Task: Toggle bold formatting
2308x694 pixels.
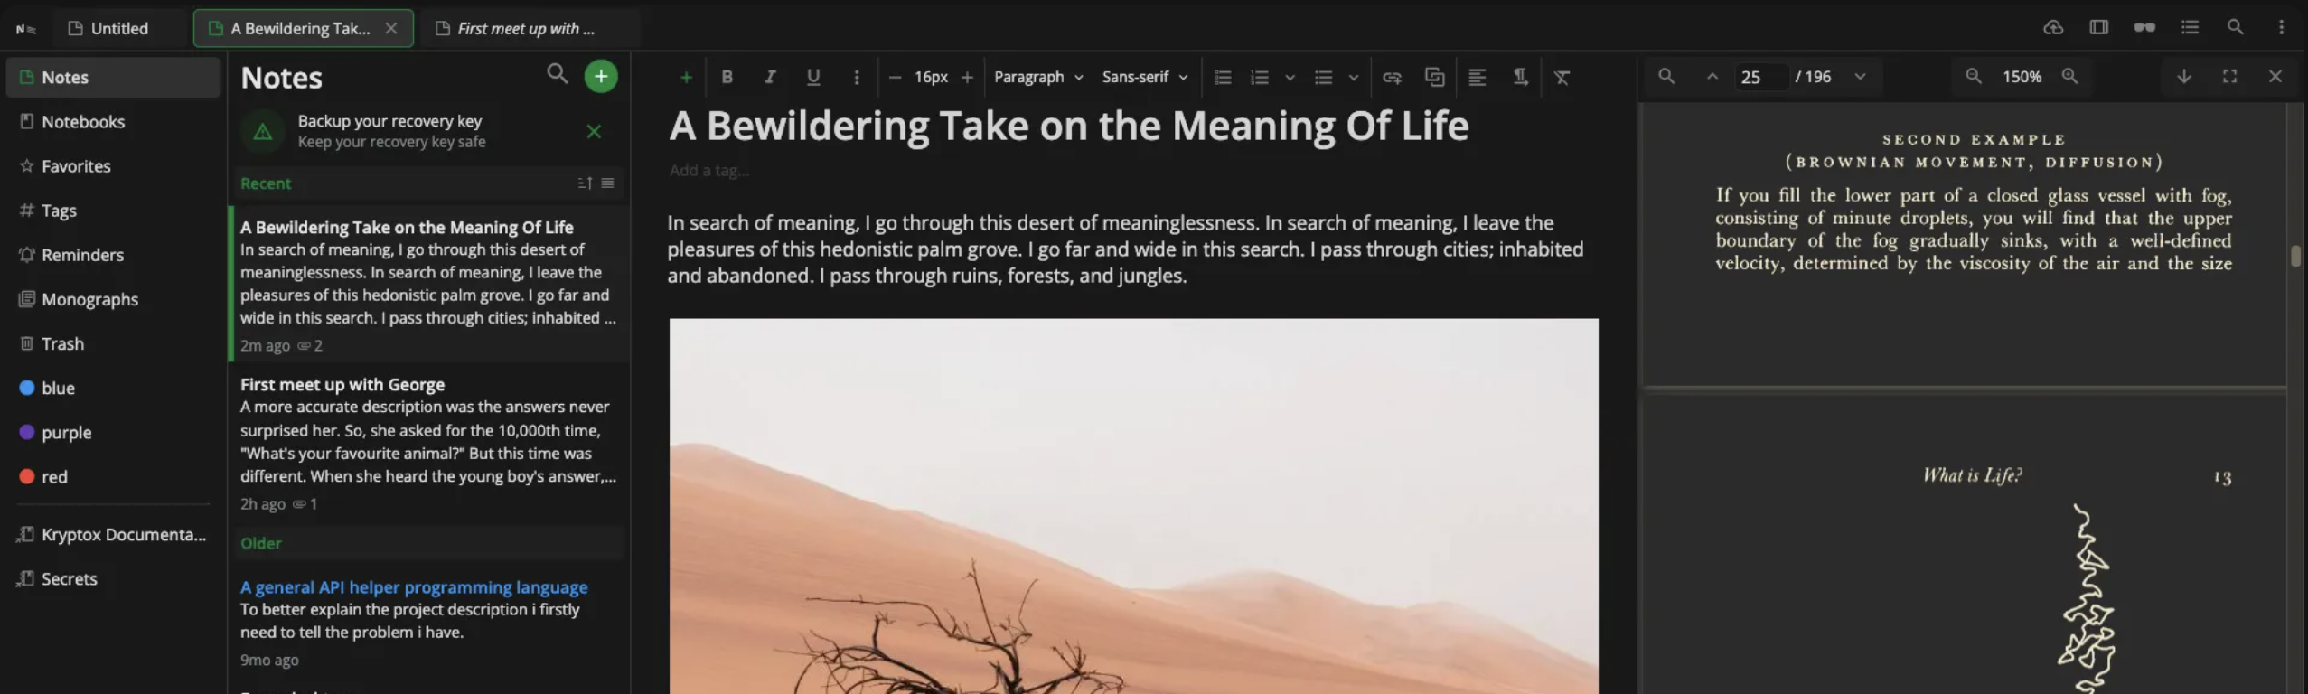Action: pyautogui.click(x=727, y=78)
